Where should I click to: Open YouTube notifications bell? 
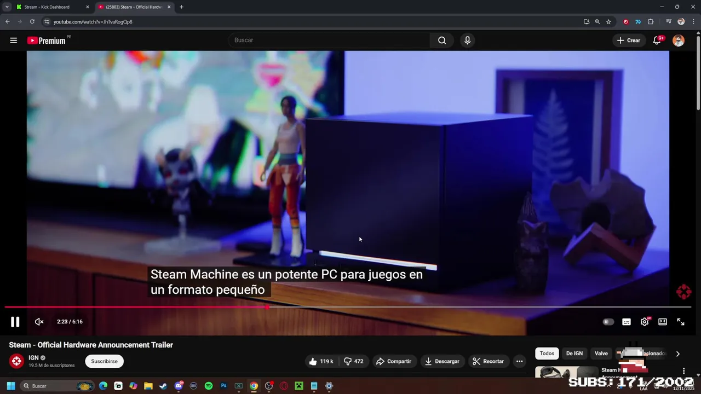point(657,40)
